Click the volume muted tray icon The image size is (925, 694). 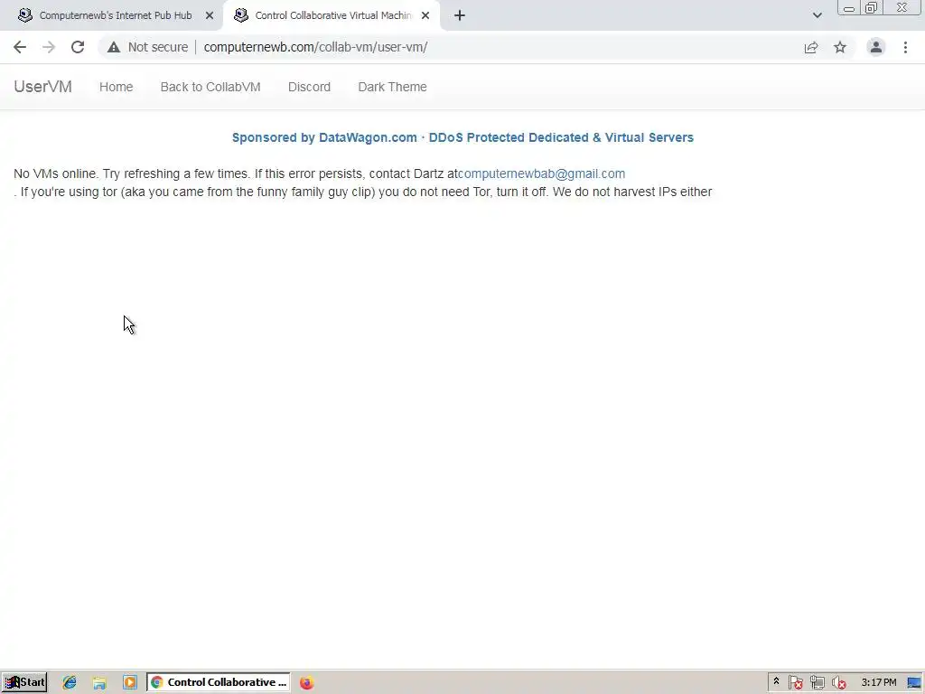[x=839, y=683]
